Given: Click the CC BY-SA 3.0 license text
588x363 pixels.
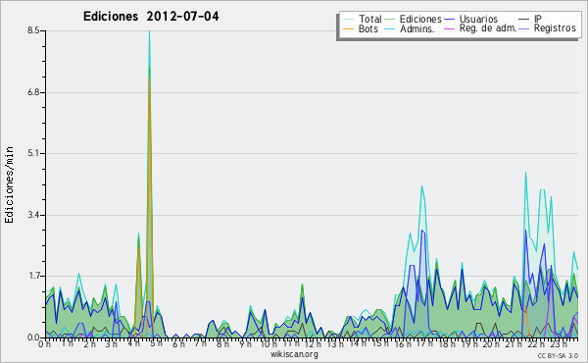Looking at the screenshot, I should click(x=558, y=355).
